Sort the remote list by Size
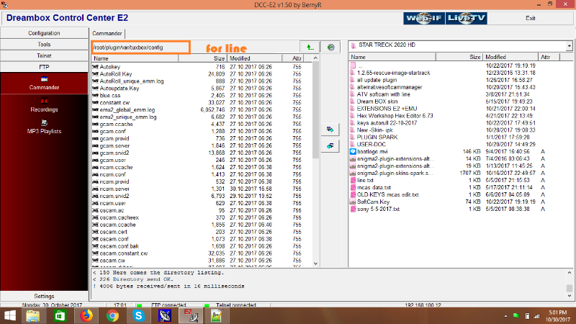The image size is (576, 324). [x=202, y=58]
